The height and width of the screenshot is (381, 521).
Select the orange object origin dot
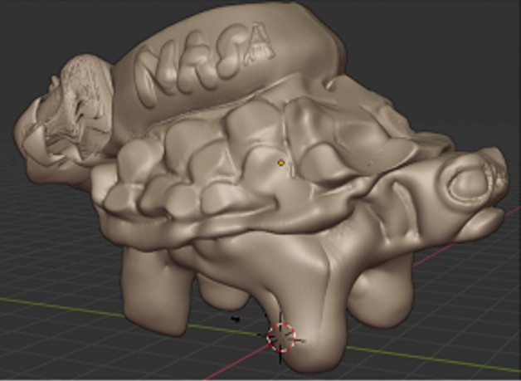point(281,163)
